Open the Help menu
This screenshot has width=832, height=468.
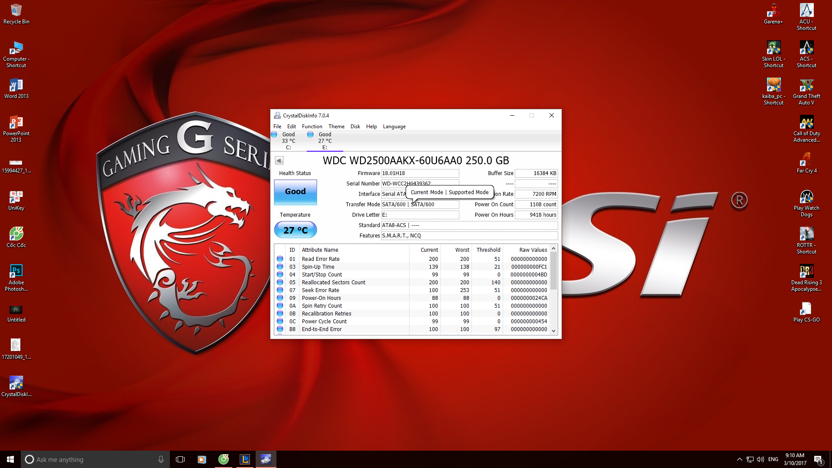371,127
